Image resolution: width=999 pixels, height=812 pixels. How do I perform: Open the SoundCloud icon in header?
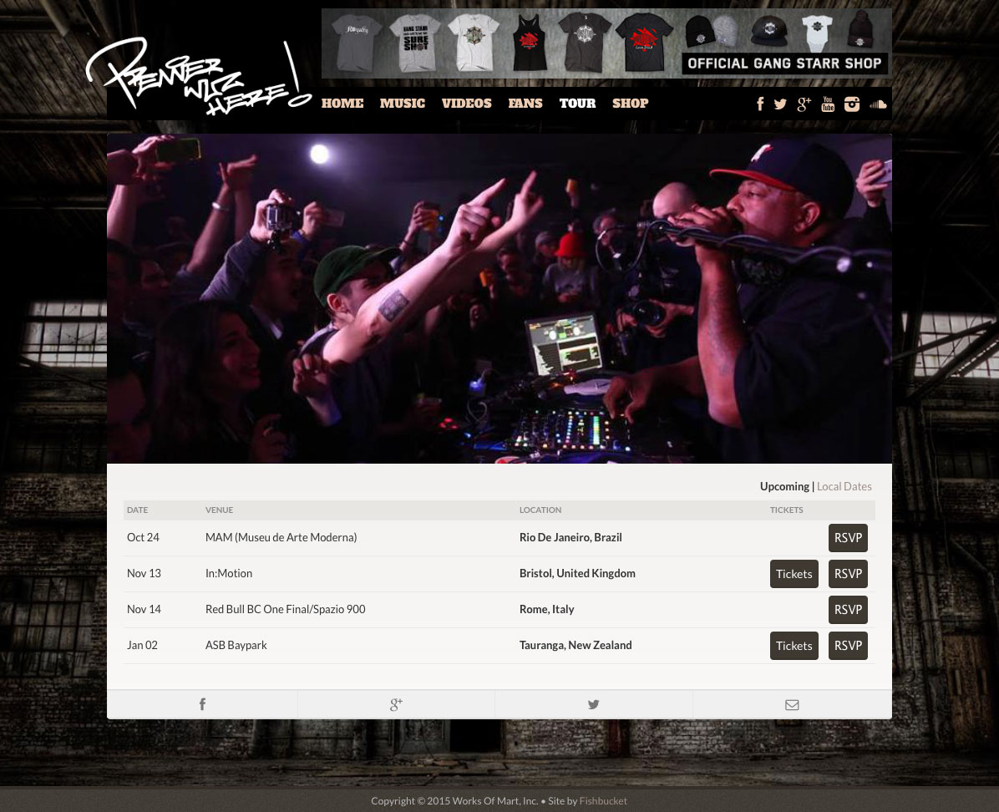coord(878,104)
